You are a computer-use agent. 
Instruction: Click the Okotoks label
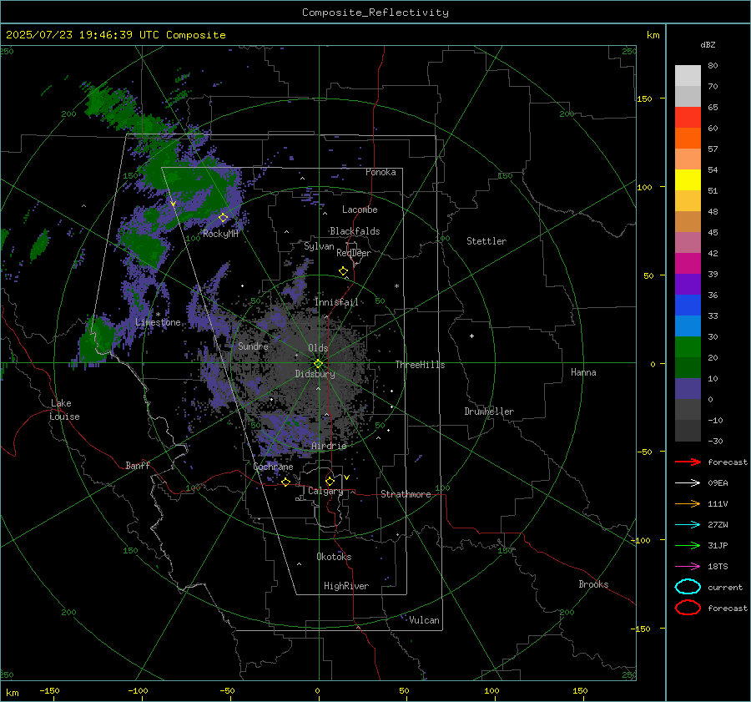(334, 557)
